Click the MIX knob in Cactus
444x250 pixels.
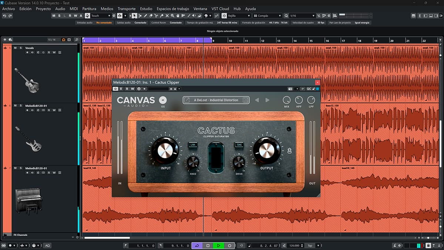[287, 100]
